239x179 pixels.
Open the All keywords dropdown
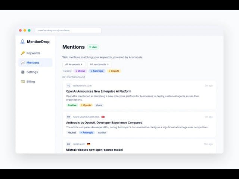tap(74, 65)
